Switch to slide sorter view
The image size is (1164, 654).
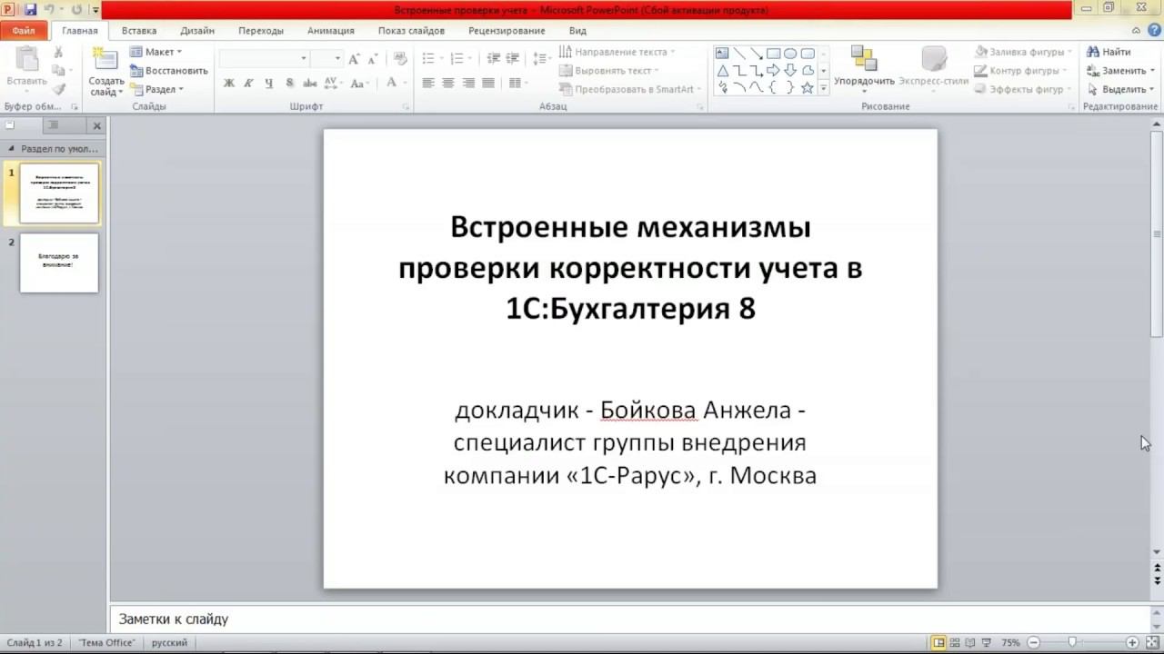[954, 643]
